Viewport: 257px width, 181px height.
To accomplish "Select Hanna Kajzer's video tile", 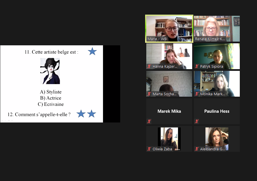I will 169,56.
